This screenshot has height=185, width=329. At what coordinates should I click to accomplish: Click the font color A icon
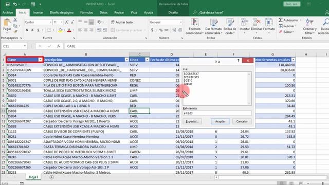coord(69,30)
